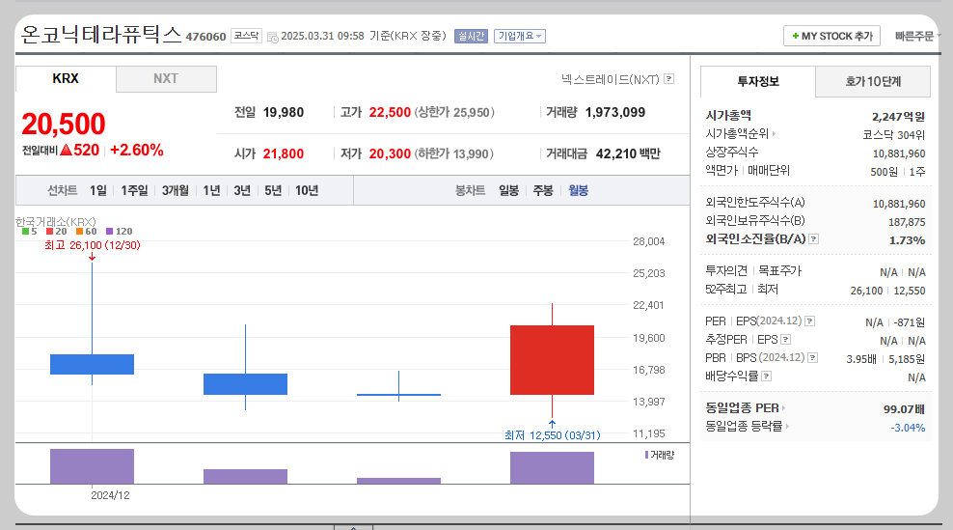Select the 10년 line chart period
Viewport: 953px width, 530px height.
coord(307,191)
